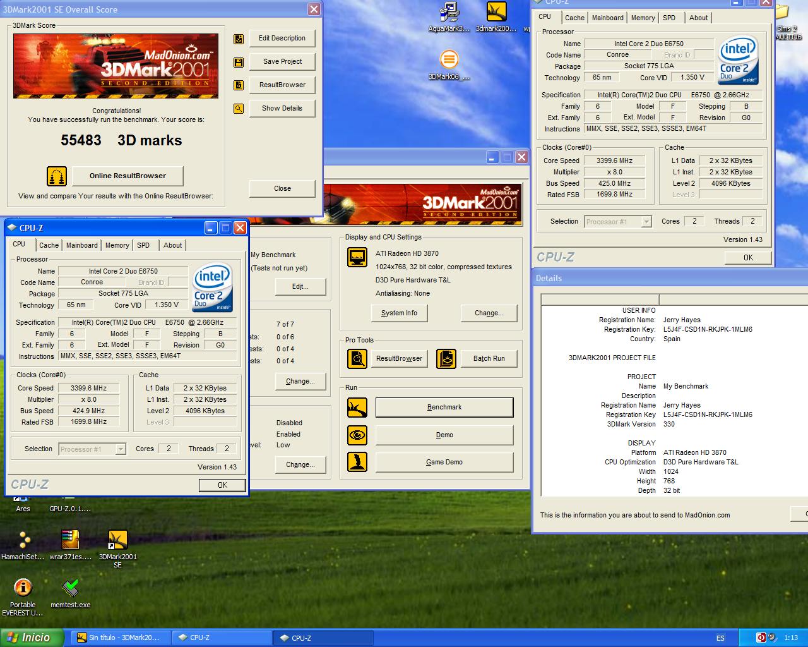Click OK in the right CPU-Z window

coord(748,258)
